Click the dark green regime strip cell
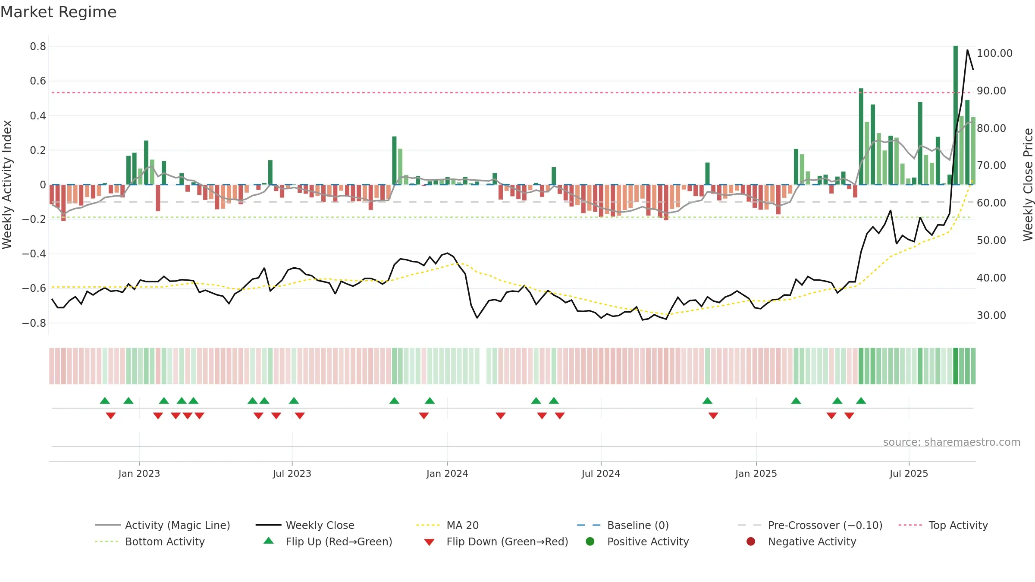The width and height of the screenshot is (1035, 582). click(x=956, y=366)
